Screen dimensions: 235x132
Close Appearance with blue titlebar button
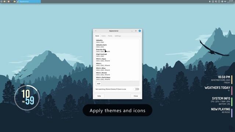[140, 31]
